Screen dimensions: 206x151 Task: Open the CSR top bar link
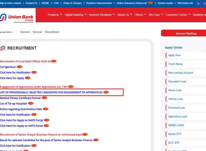point(56,3)
